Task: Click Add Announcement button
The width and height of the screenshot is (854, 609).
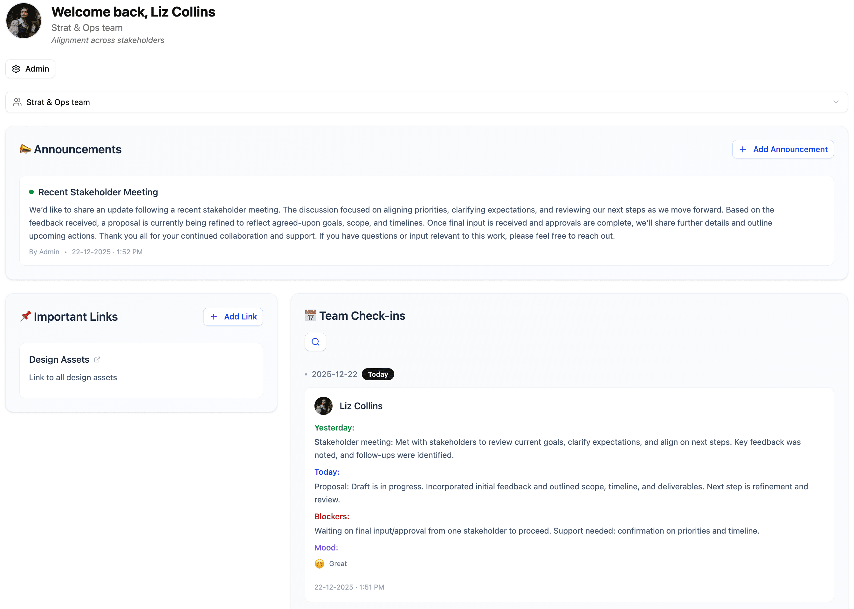Action: pyautogui.click(x=783, y=150)
